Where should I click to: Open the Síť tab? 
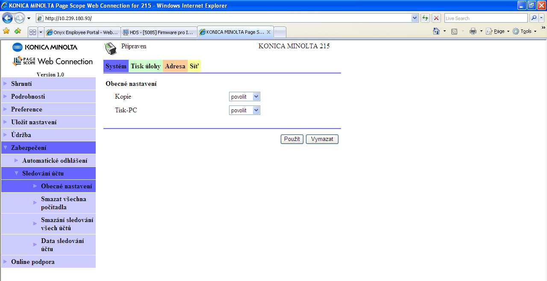click(194, 66)
